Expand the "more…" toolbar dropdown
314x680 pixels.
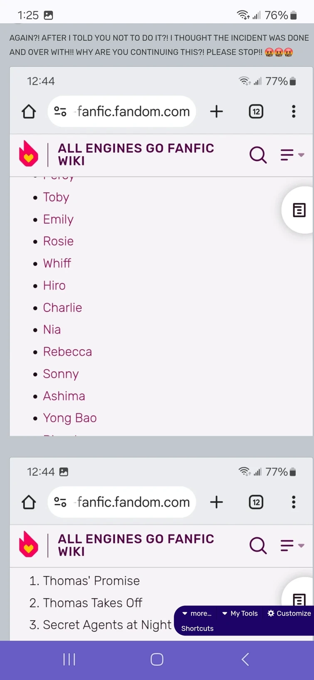point(197,613)
